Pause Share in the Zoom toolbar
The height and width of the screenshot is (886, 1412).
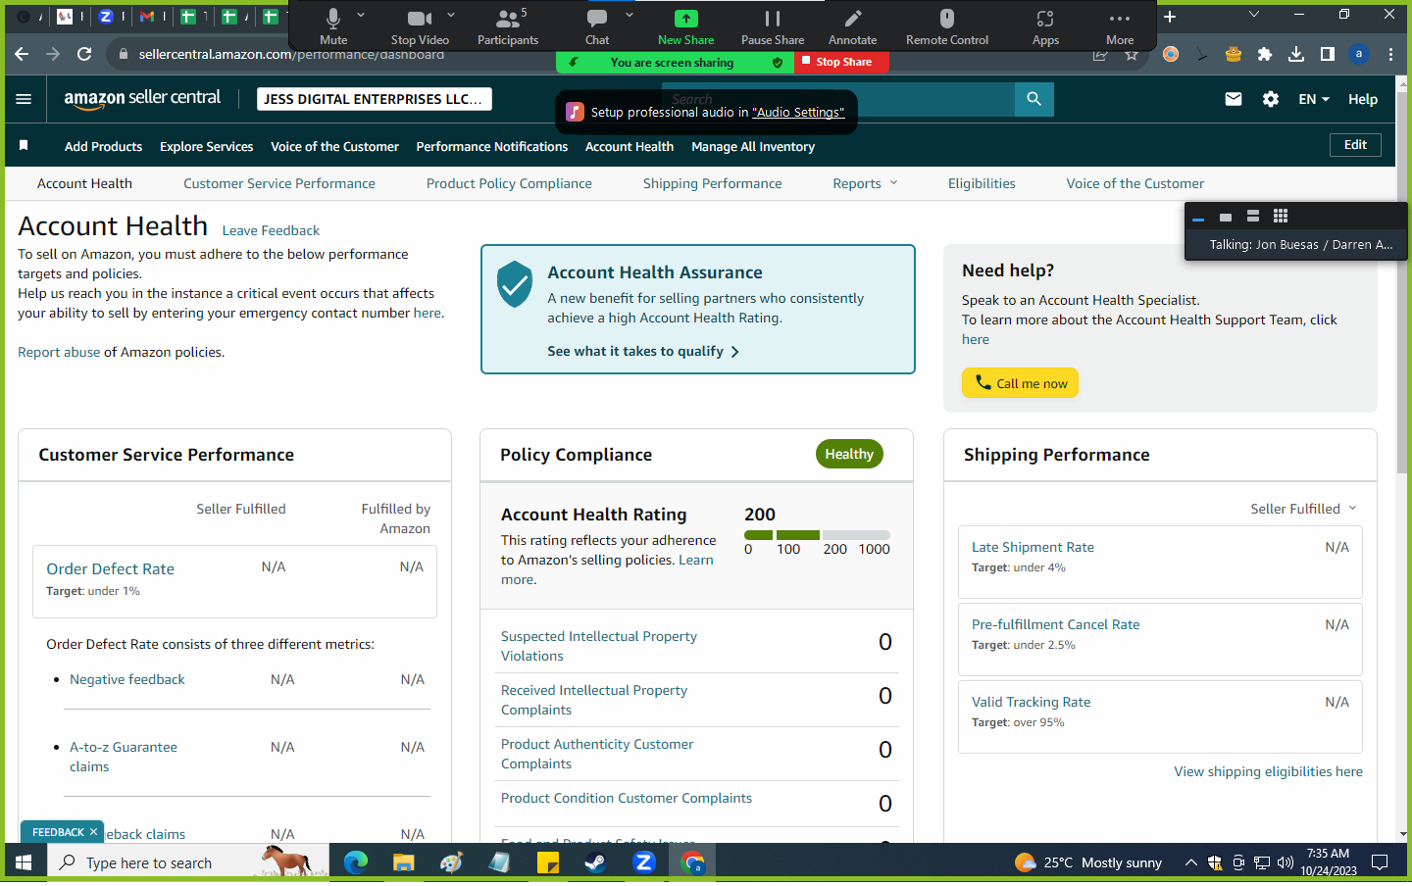(x=773, y=25)
